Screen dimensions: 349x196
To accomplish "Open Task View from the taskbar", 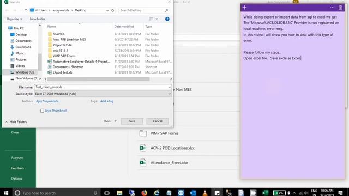I will 107,193.
